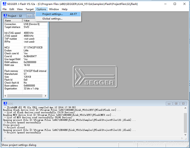
Task: Click the ST STM32F103CB value
Action: [x=33, y=48]
